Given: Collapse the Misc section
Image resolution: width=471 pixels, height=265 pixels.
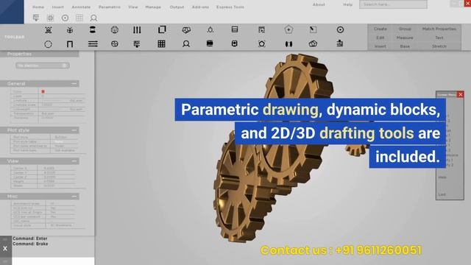Looking at the screenshot, I should pyautogui.click(x=74, y=197).
